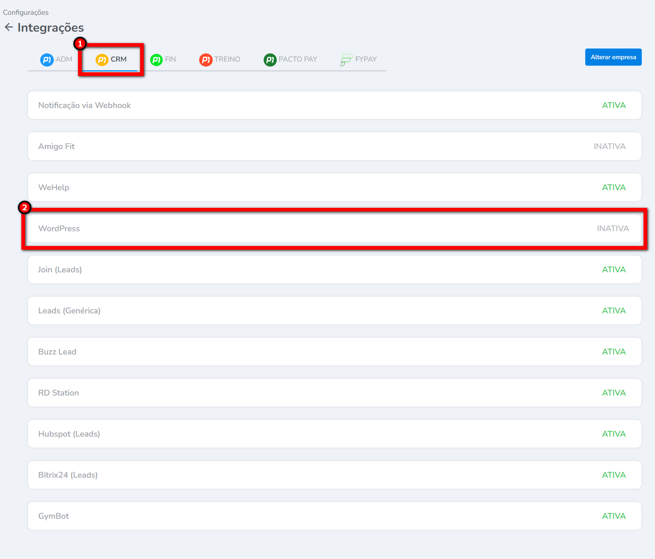
Task: Click ATIVA status on the GymBot row
Action: coord(614,516)
